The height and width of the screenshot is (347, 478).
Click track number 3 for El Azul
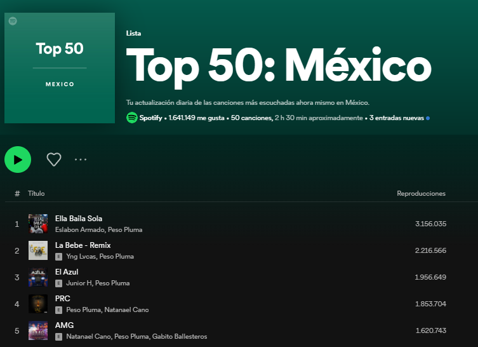17,278
